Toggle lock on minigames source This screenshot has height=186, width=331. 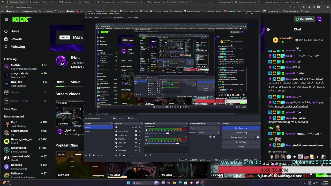pyautogui.click(x=139, y=135)
